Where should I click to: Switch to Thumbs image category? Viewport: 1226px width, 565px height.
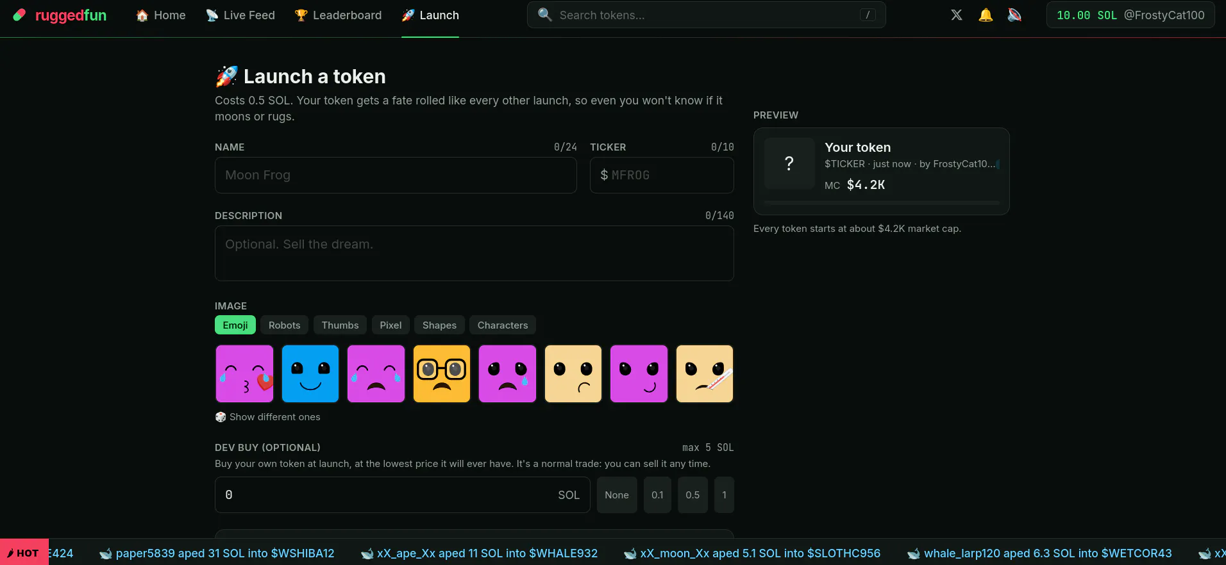click(x=340, y=325)
